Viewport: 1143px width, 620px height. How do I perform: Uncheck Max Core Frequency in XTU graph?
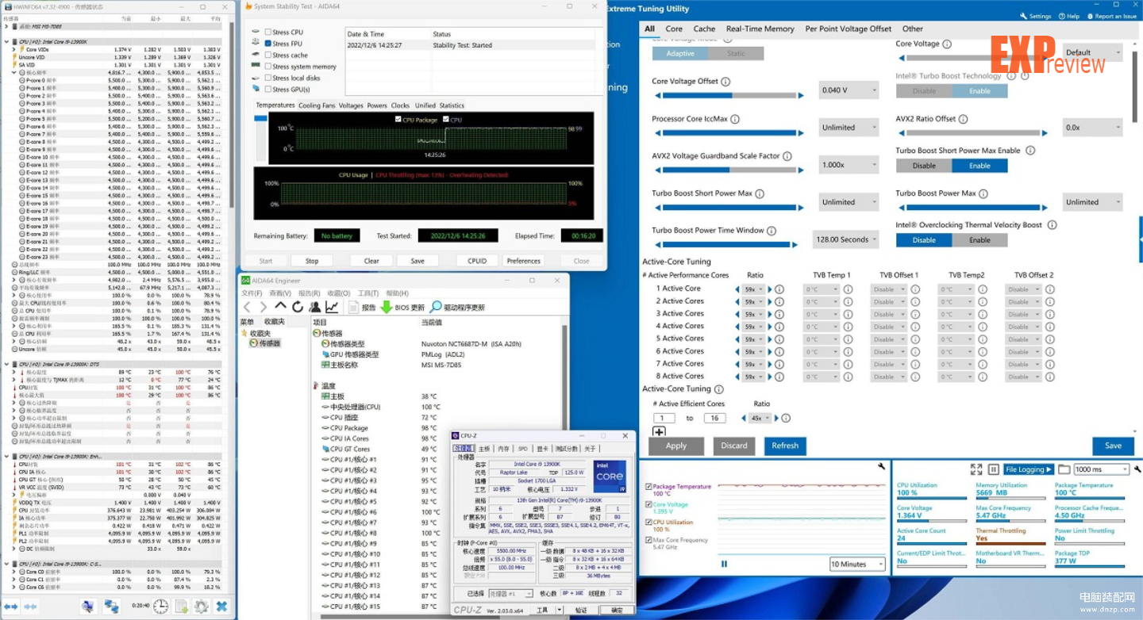[648, 540]
